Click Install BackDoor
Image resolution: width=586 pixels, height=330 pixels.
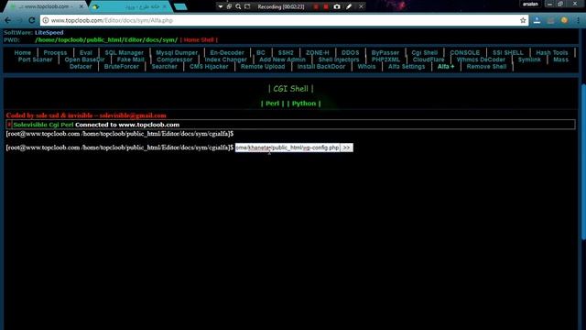pos(321,67)
